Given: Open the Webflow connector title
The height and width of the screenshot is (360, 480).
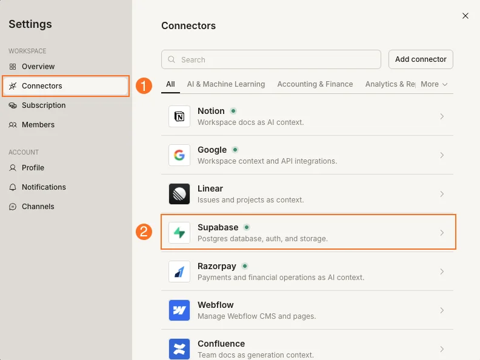Looking at the screenshot, I should click(216, 305).
